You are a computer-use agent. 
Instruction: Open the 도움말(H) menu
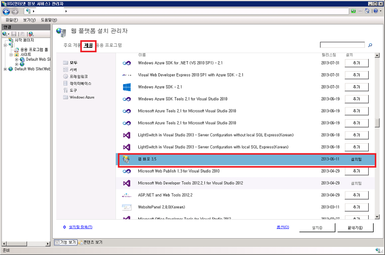(x=49, y=20)
